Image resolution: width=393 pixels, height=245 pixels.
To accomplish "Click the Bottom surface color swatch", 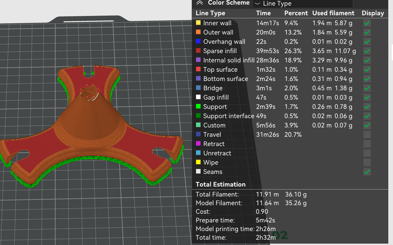I will point(198,79).
